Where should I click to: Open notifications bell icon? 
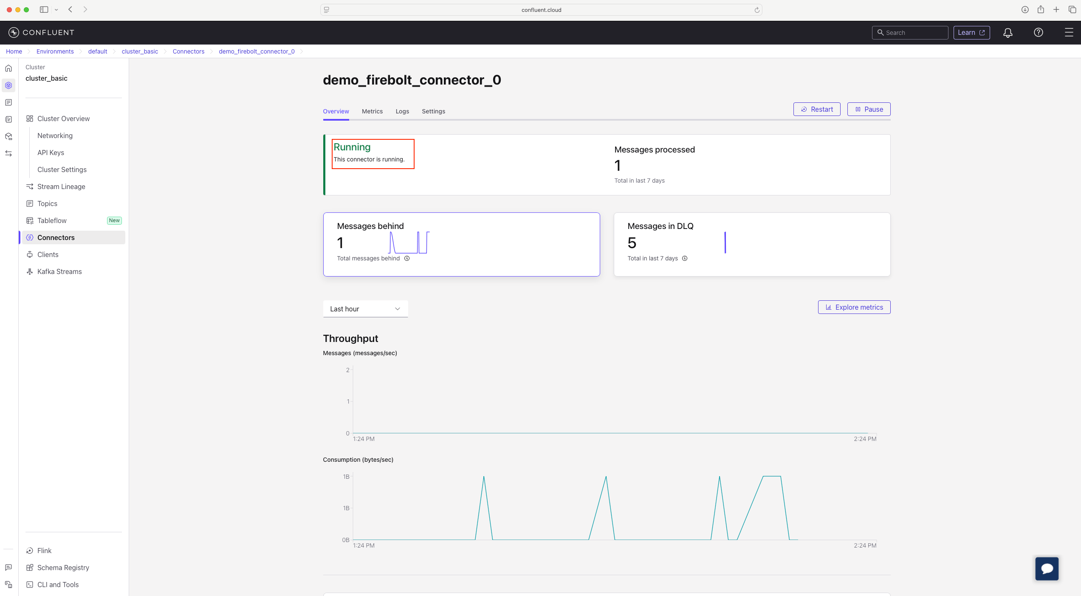coord(1008,33)
